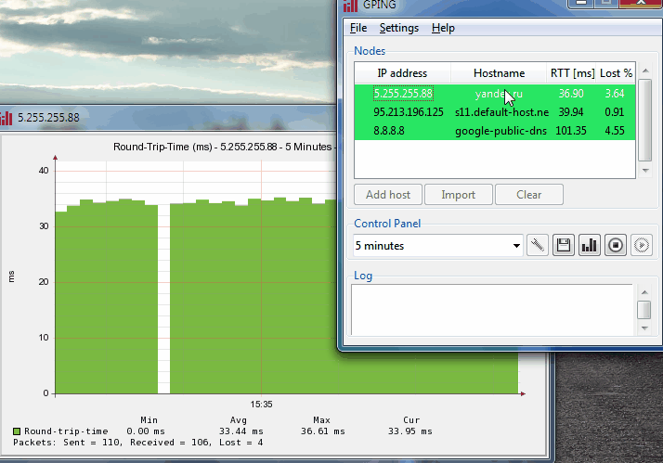Select the 5.255.255.88 node row
The image size is (663, 463).
pyautogui.click(x=495, y=94)
